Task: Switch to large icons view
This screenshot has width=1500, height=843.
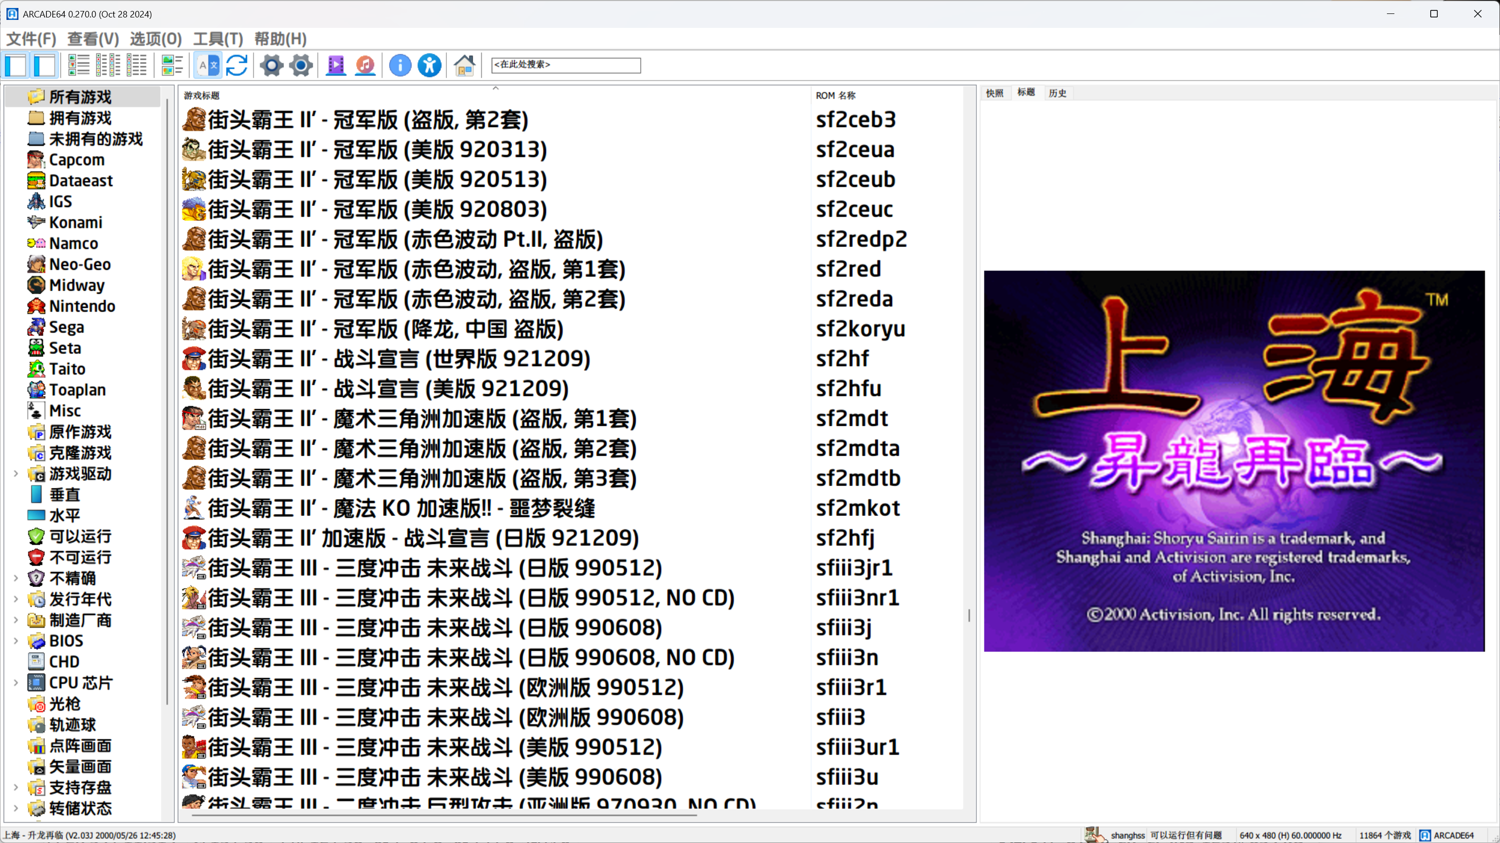Action: click(x=79, y=65)
